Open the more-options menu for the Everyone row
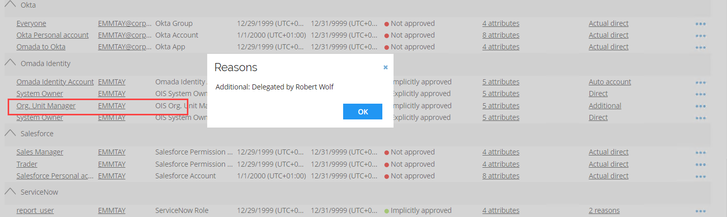Viewport: 727px width, 217px height. [x=701, y=24]
